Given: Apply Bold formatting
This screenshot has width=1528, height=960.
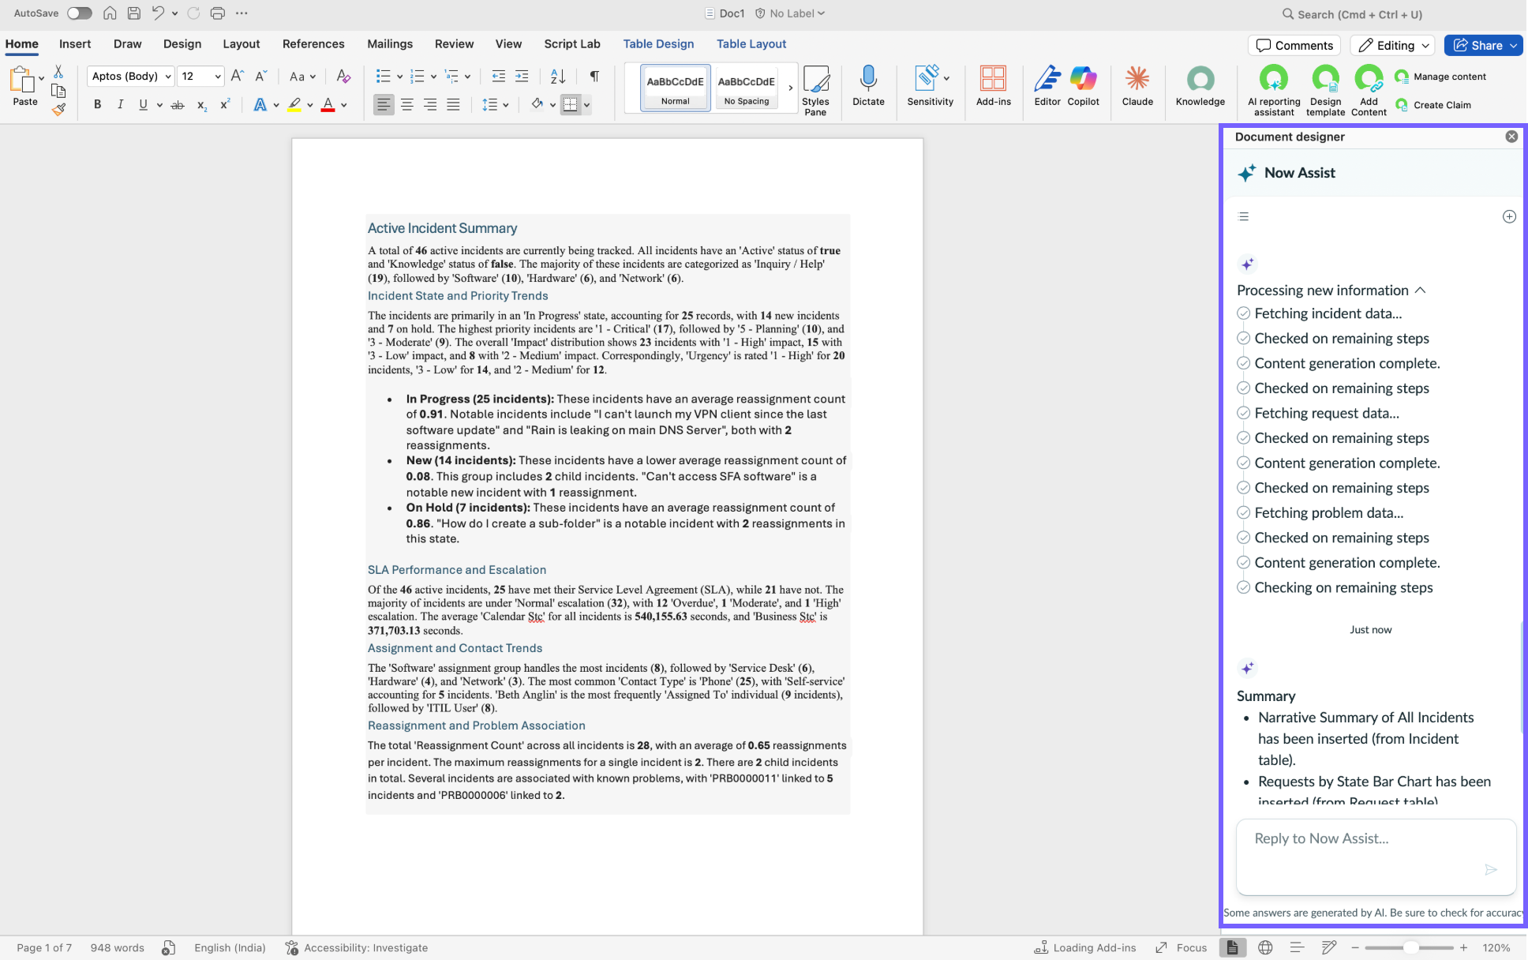Looking at the screenshot, I should pos(97,104).
